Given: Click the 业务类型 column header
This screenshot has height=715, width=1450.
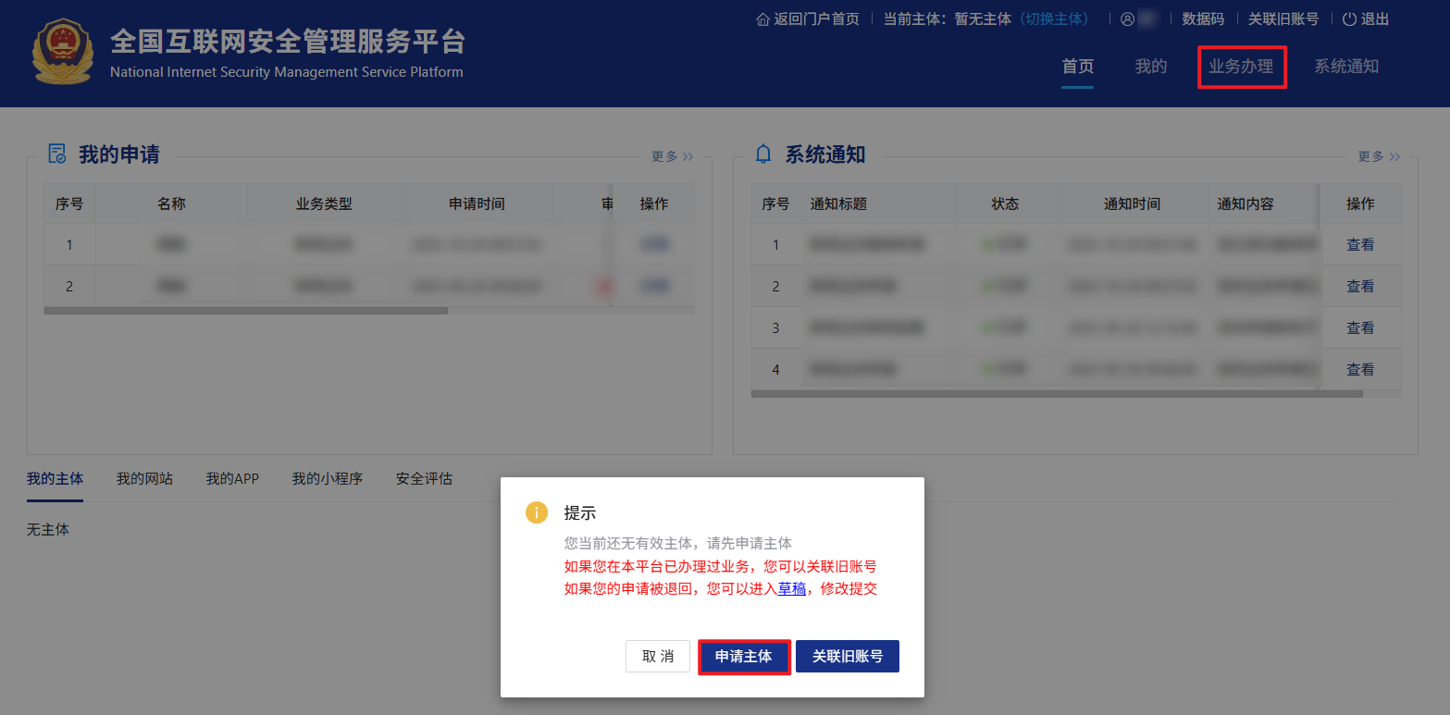Looking at the screenshot, I should pyautogui.click(x=324, y=203).
